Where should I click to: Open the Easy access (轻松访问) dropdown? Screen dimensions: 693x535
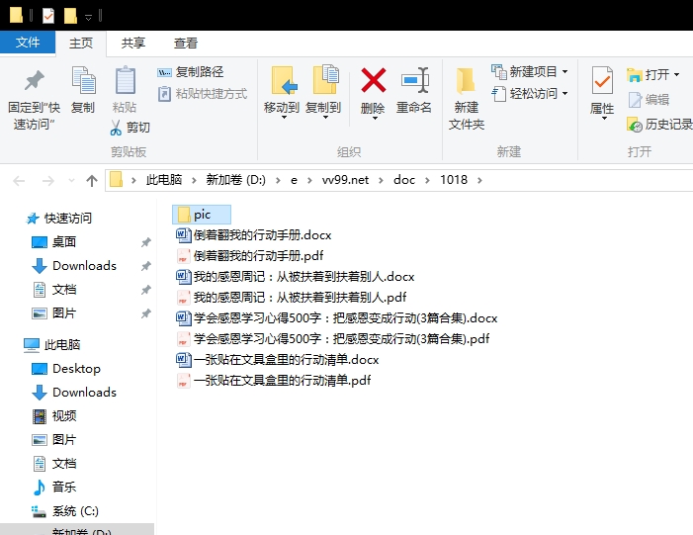point(530,94)
